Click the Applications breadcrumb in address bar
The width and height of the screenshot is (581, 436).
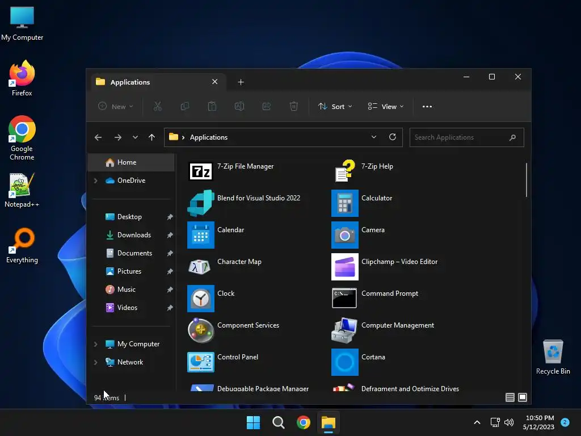[x=209, y=137]
